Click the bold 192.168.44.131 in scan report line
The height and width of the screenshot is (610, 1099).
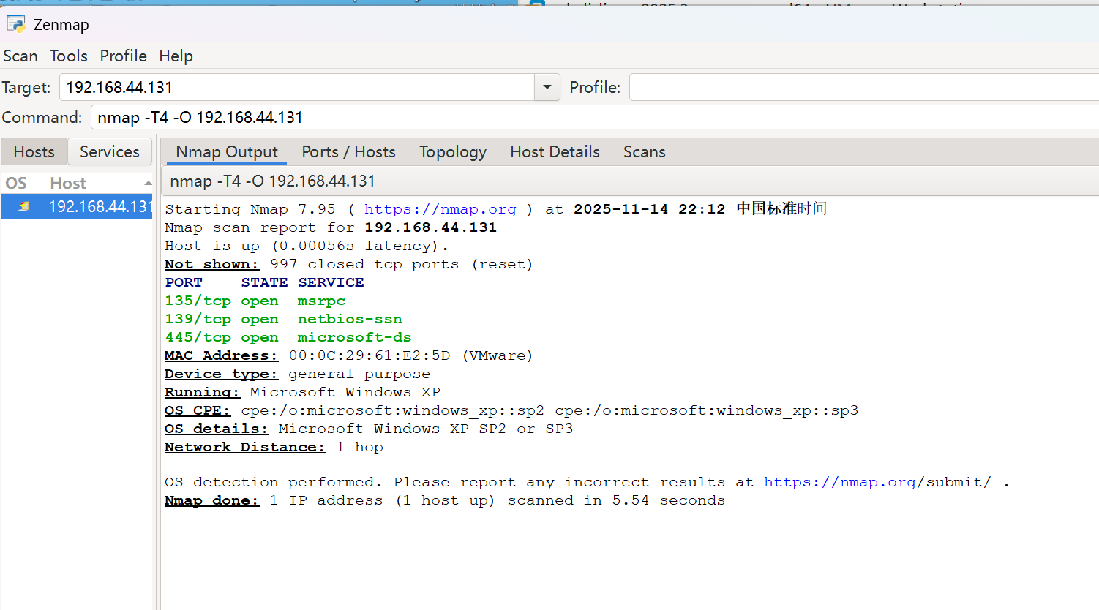click(431, 227)
